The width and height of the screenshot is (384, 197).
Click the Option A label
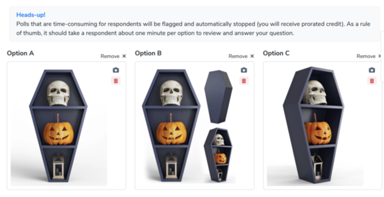click(x=20, y=53)
